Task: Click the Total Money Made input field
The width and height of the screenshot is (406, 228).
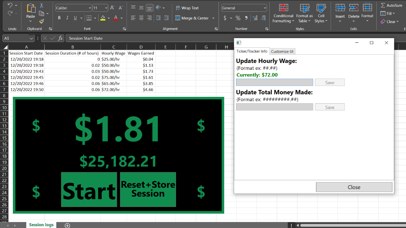Action: coord(275,107)
